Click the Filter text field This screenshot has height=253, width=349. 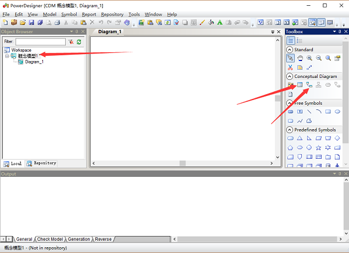(x=40, y=42)
